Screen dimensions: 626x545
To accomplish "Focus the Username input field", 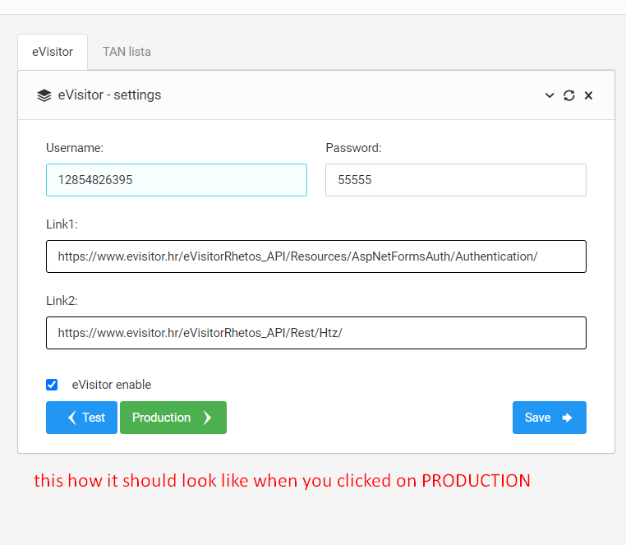I will (x=177, y=180).
